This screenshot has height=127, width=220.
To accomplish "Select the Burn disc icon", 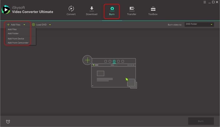I will point(112,9).
